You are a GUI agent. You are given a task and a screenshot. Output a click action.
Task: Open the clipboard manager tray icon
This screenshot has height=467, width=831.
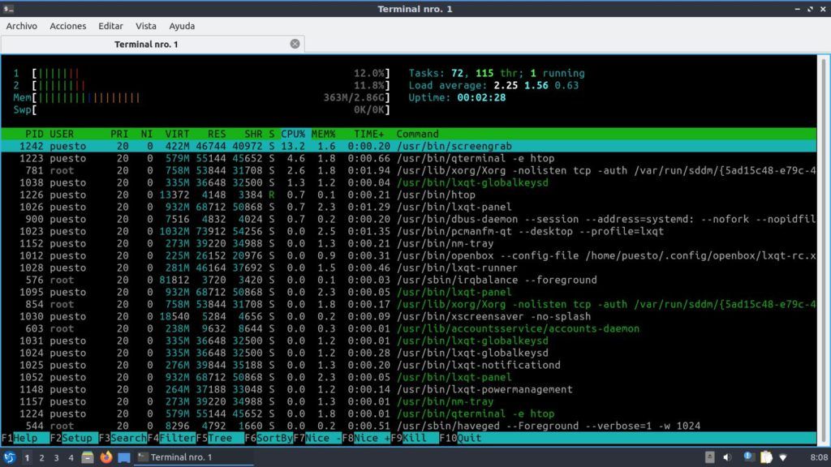click(x=767, y=458)
